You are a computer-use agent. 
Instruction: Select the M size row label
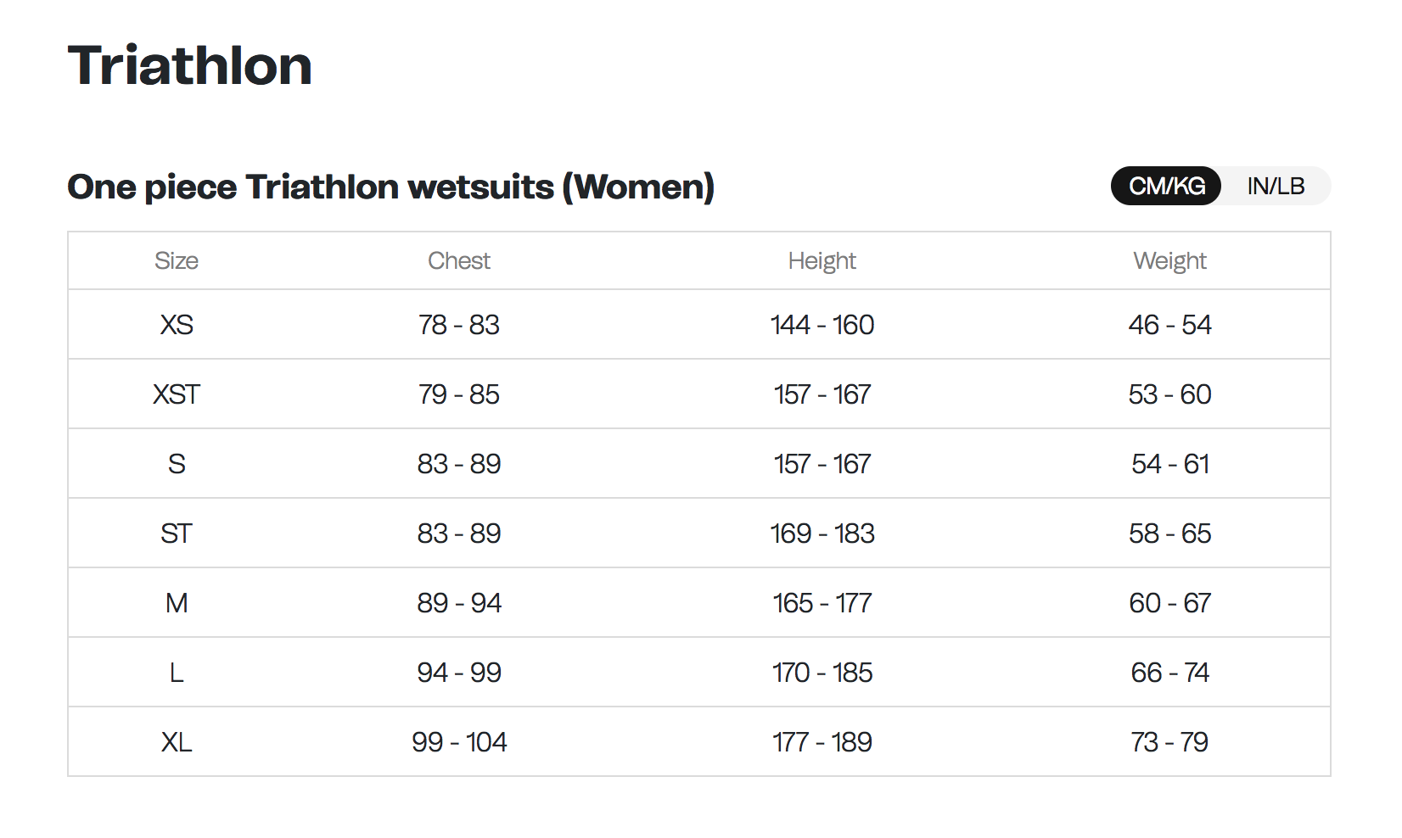click(177, 603)
